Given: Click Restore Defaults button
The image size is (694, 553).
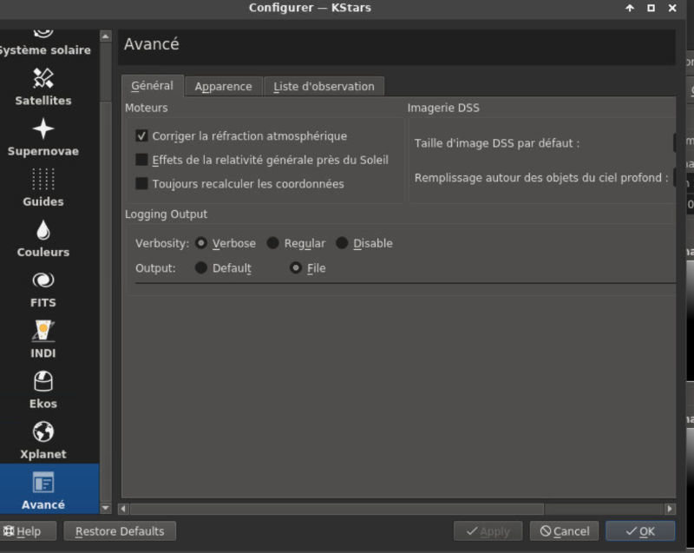Looking at the screenshot, I should 120,530.
